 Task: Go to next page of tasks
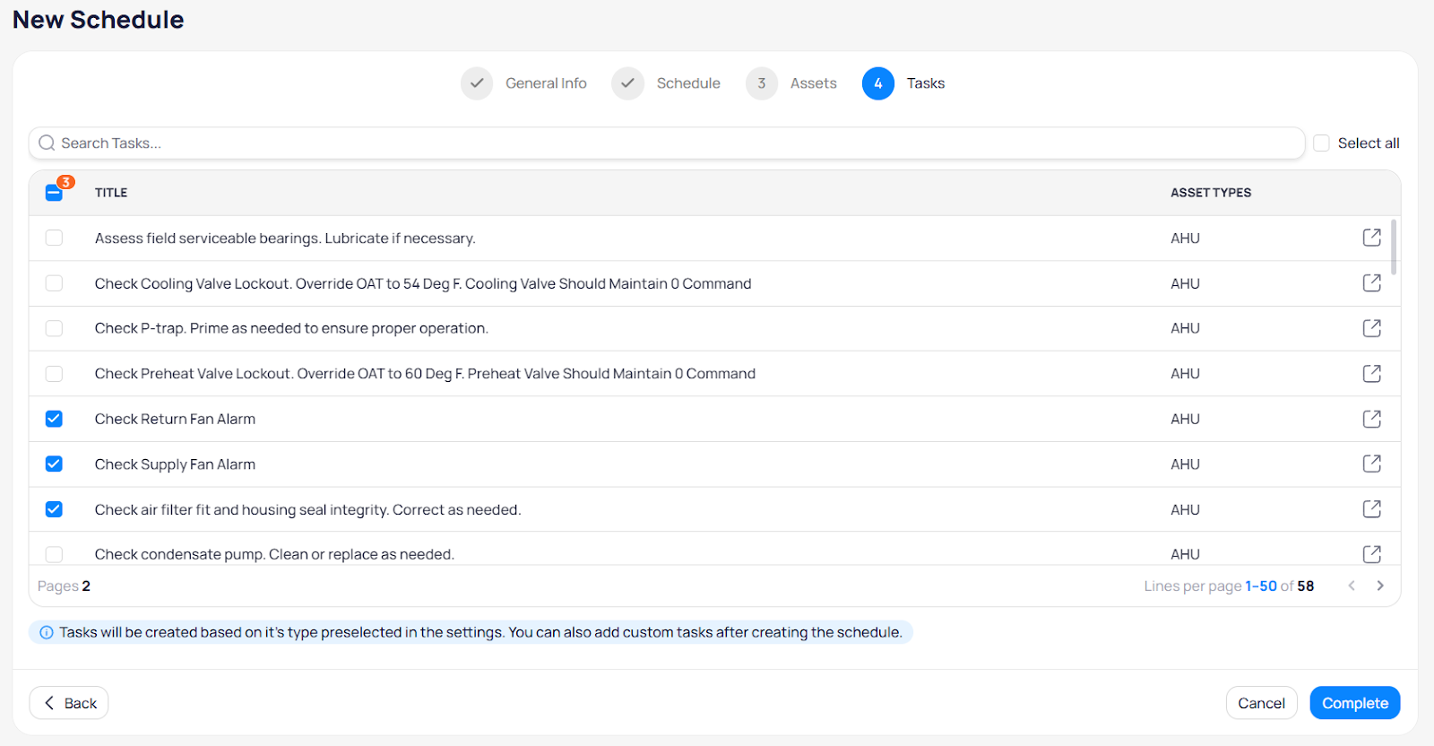[1380, 586]
